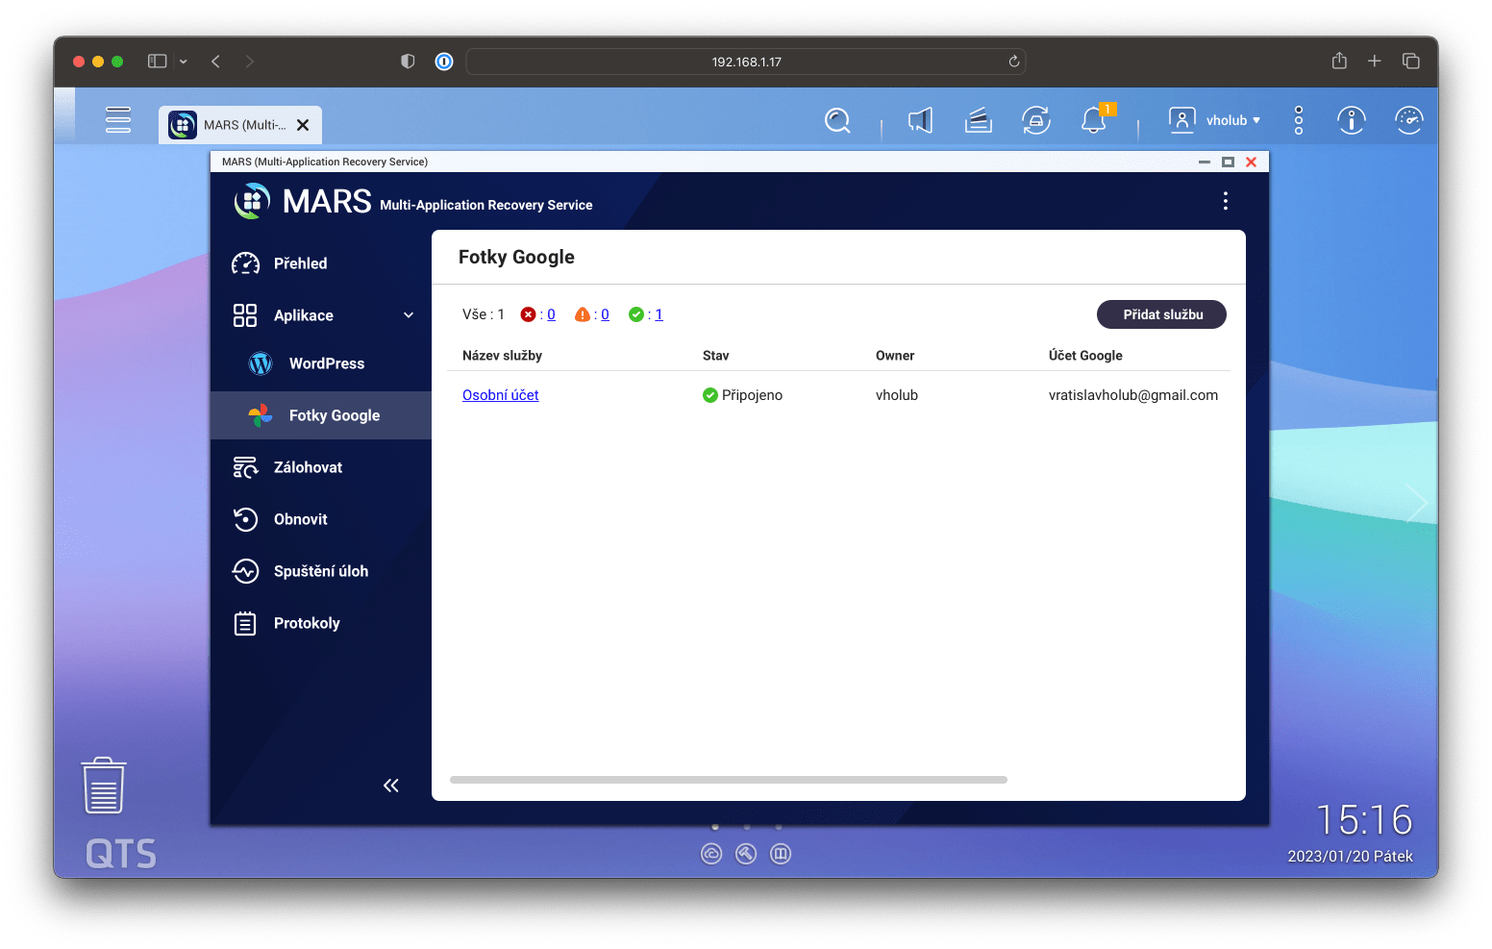Open vholub user account dropdown
1492x949 pixels.
(1214, 120)
